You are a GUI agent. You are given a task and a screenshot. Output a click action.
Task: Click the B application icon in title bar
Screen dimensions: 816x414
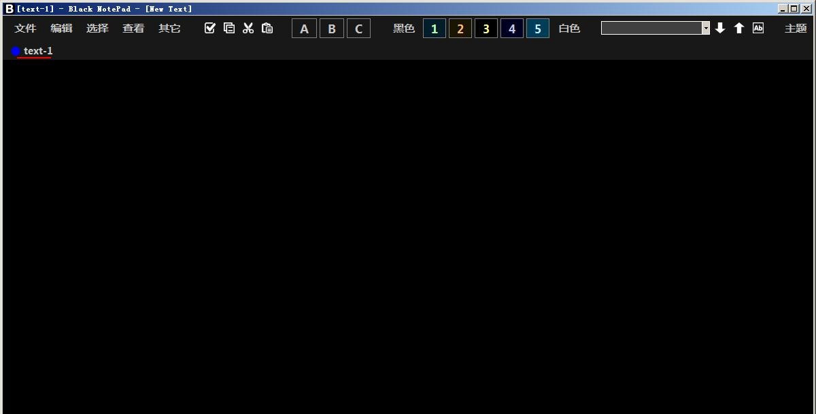(9, 9)
